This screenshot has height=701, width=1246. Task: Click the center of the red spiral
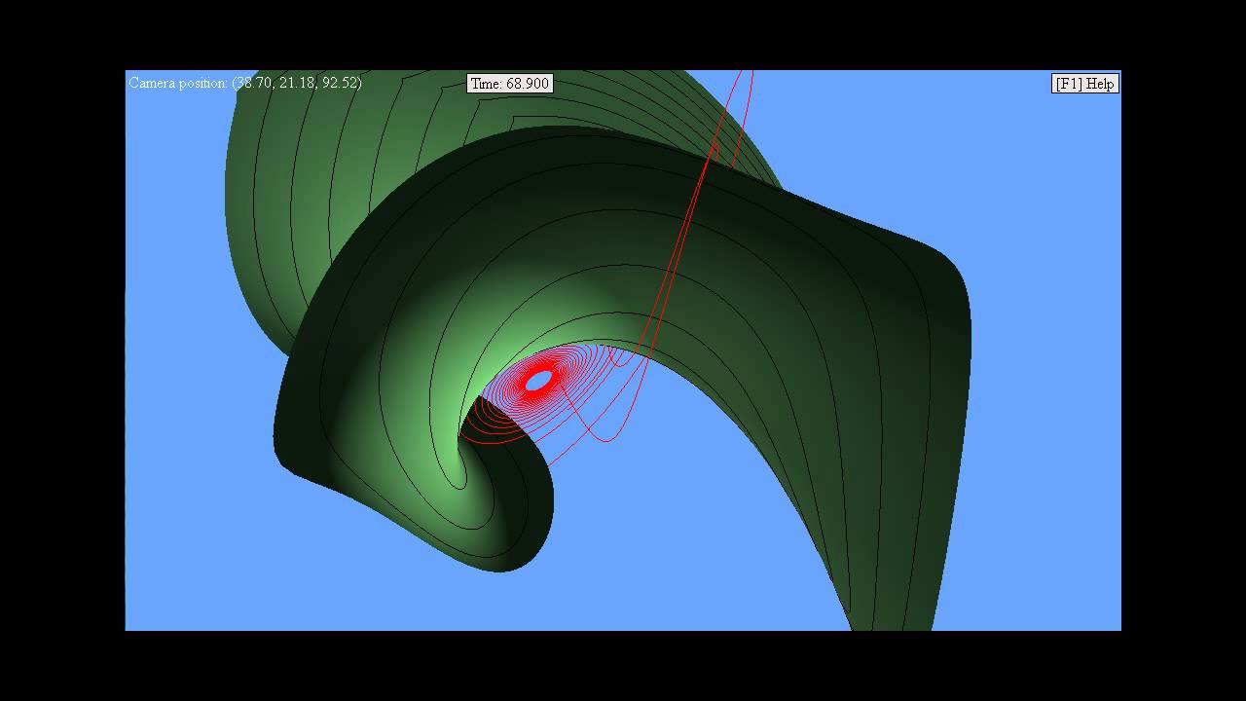537,381
